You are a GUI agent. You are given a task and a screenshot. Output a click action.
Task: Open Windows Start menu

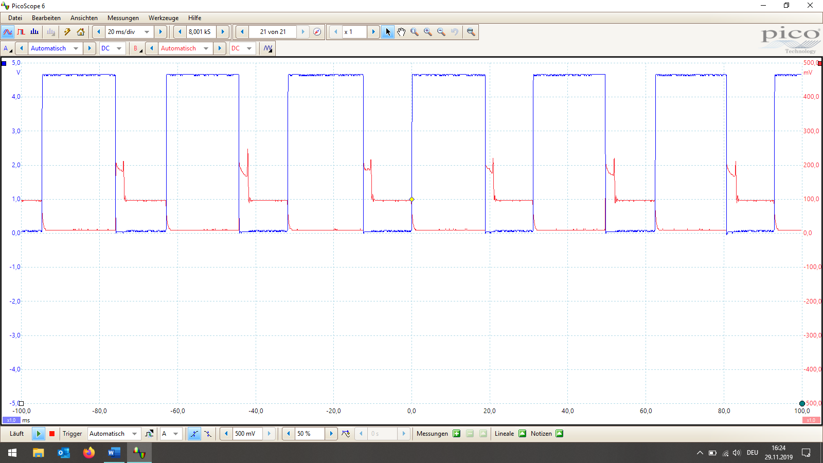[x=12, y=453]
